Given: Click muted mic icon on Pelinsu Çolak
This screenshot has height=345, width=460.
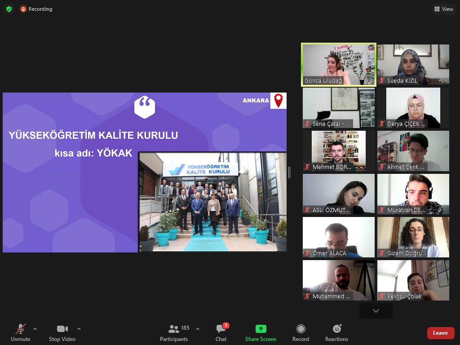Looking at the screenshot, I should click(x=382, y=296).
